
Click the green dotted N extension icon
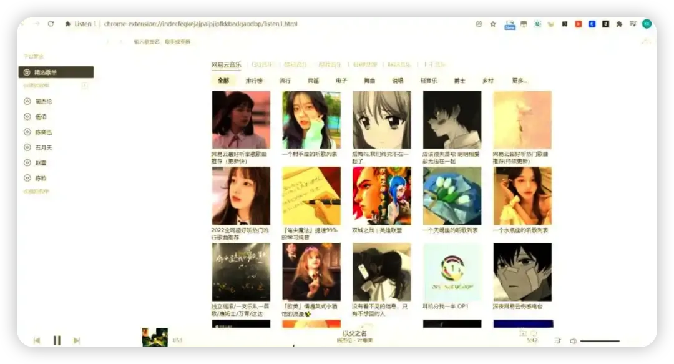coord(537,24)
